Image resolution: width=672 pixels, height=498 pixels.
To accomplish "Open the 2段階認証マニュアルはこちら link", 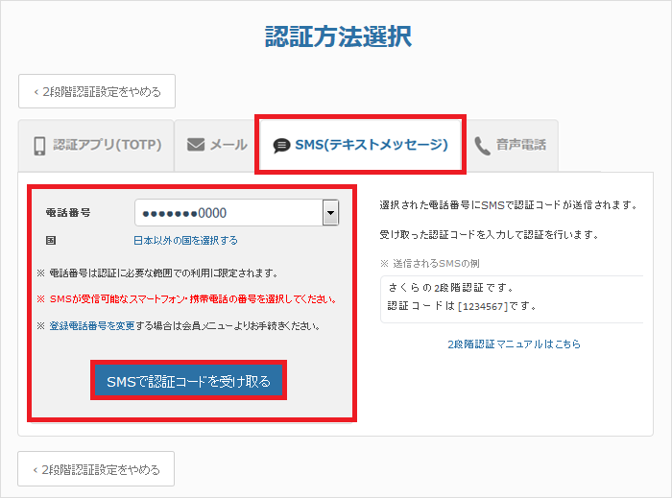I will [514, 344].
